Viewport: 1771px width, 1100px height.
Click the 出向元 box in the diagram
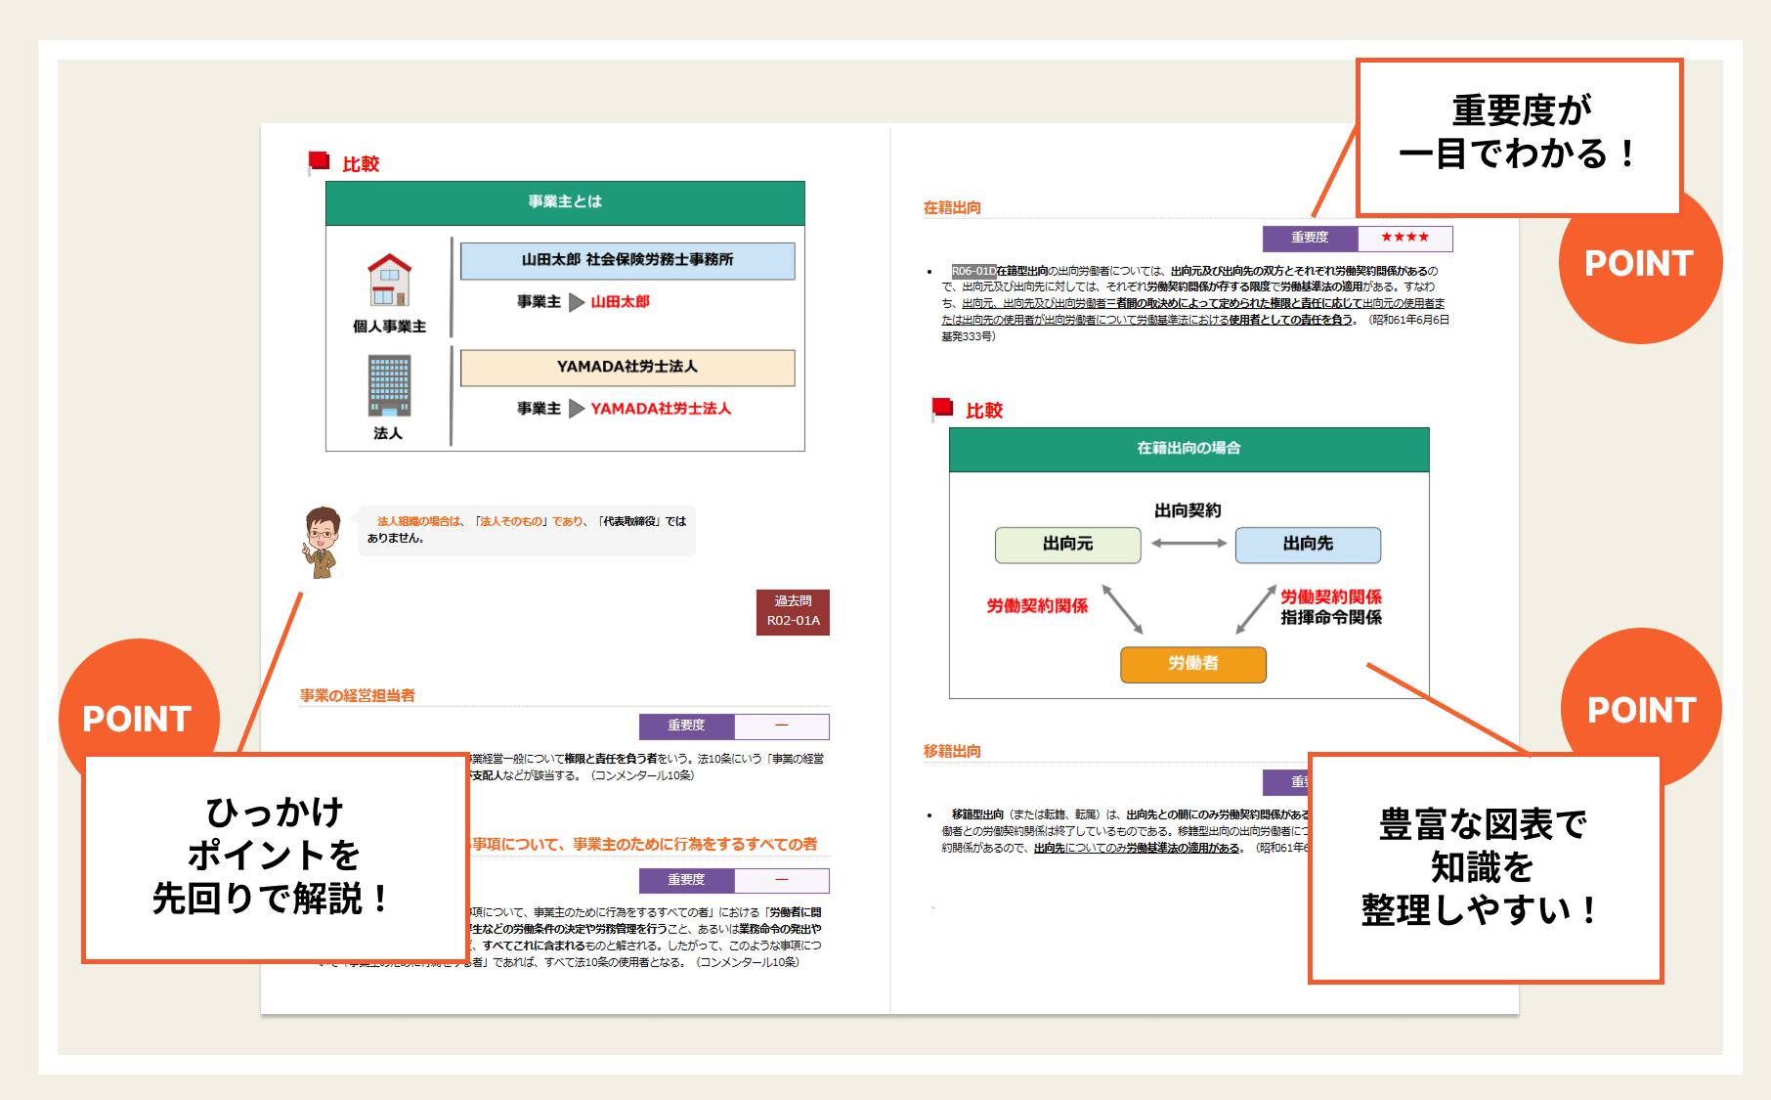point(1067,545)
